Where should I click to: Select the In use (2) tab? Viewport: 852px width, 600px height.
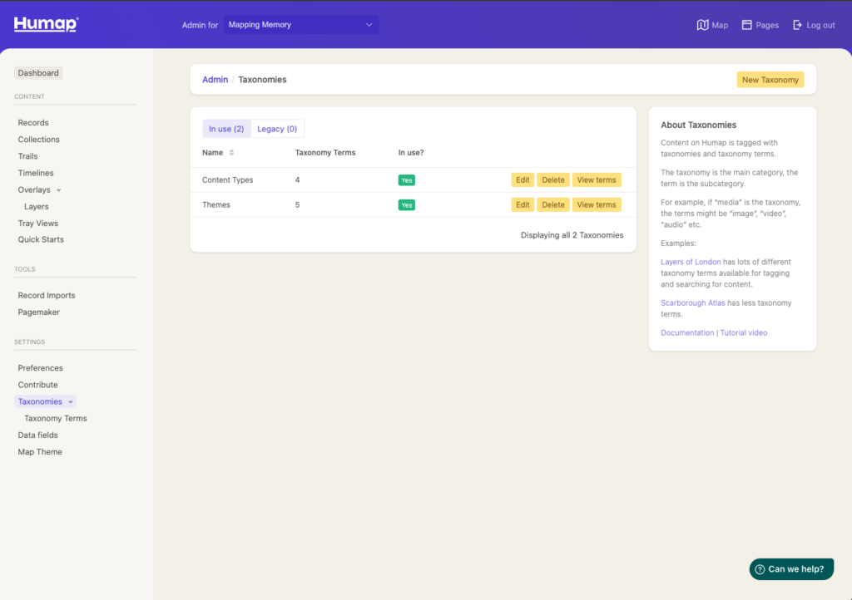coord(226,129)
